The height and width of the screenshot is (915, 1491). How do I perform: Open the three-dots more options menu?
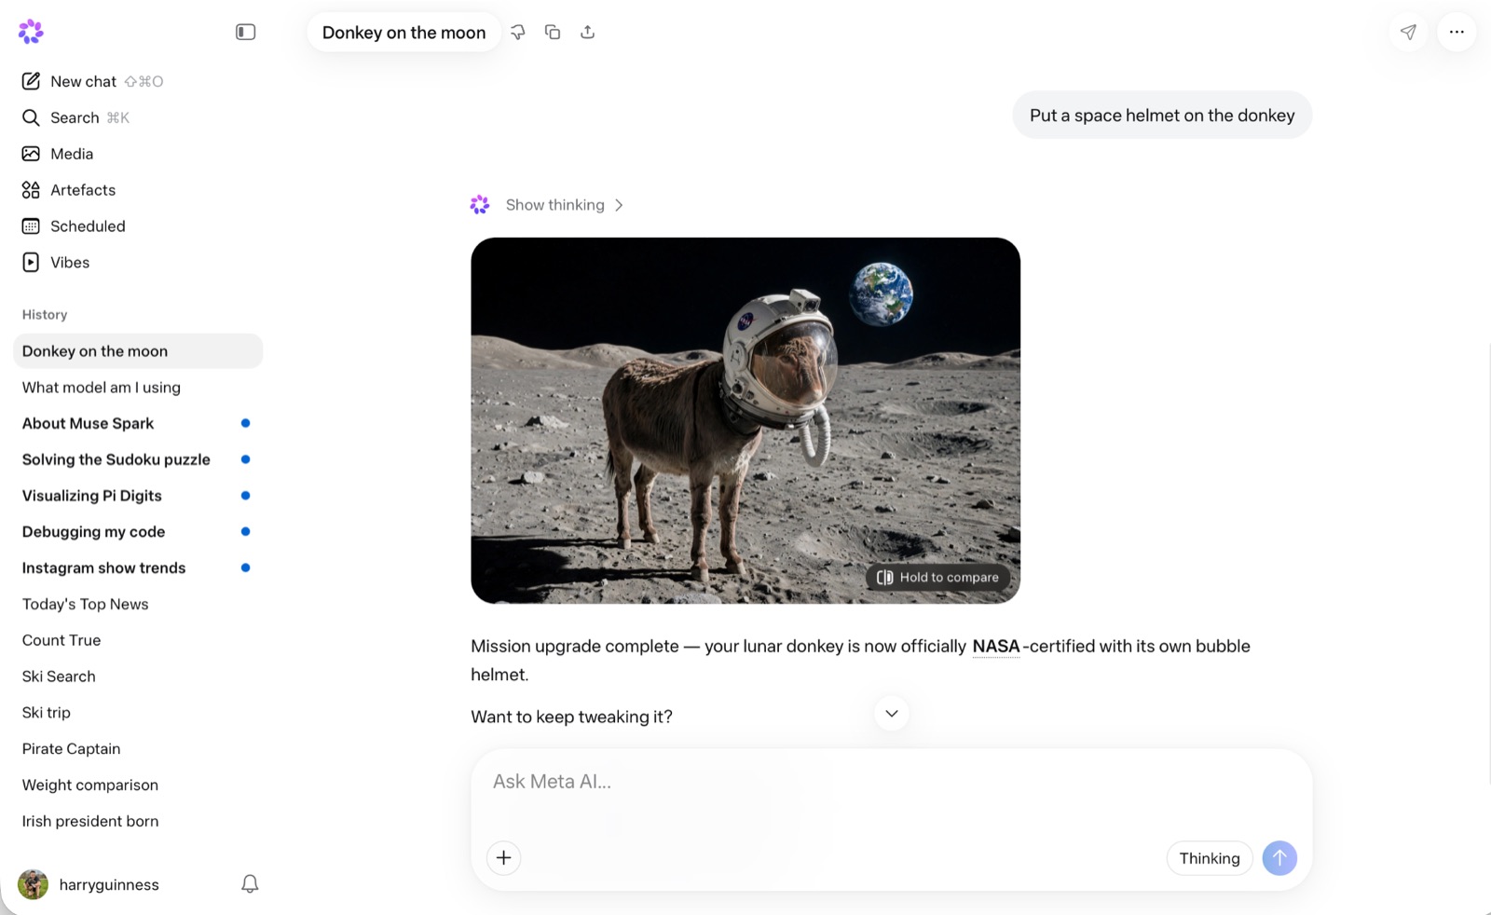click(x=1457, y=32)
